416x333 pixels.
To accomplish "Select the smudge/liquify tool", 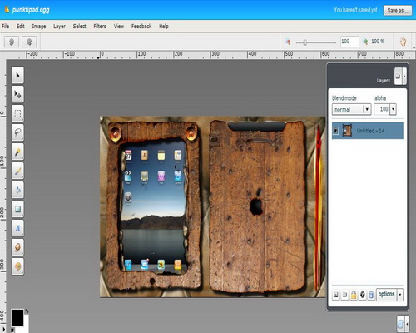I will pos(17,247).
